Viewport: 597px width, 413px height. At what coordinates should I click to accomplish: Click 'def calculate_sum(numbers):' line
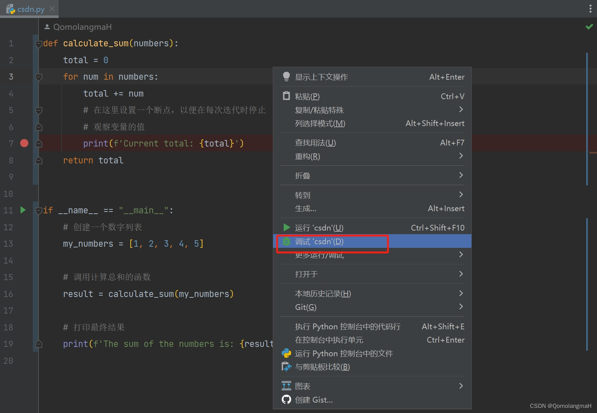click(x=111, y=43)
